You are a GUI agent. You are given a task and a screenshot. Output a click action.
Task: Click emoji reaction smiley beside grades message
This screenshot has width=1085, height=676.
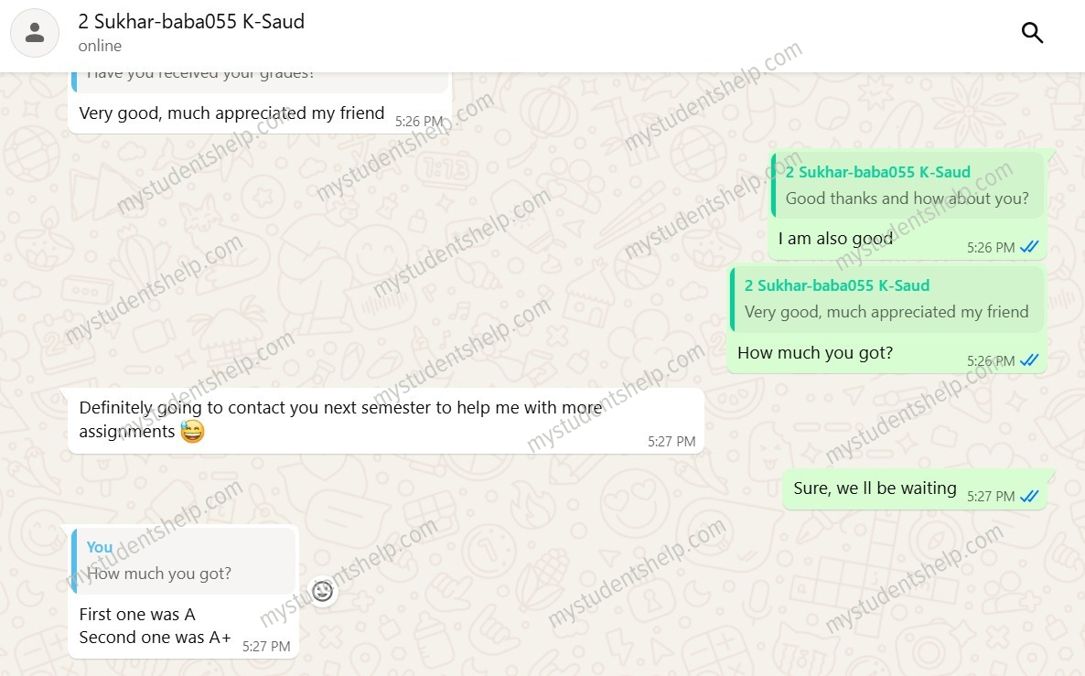pyautogui.click(x=322, y=591)
